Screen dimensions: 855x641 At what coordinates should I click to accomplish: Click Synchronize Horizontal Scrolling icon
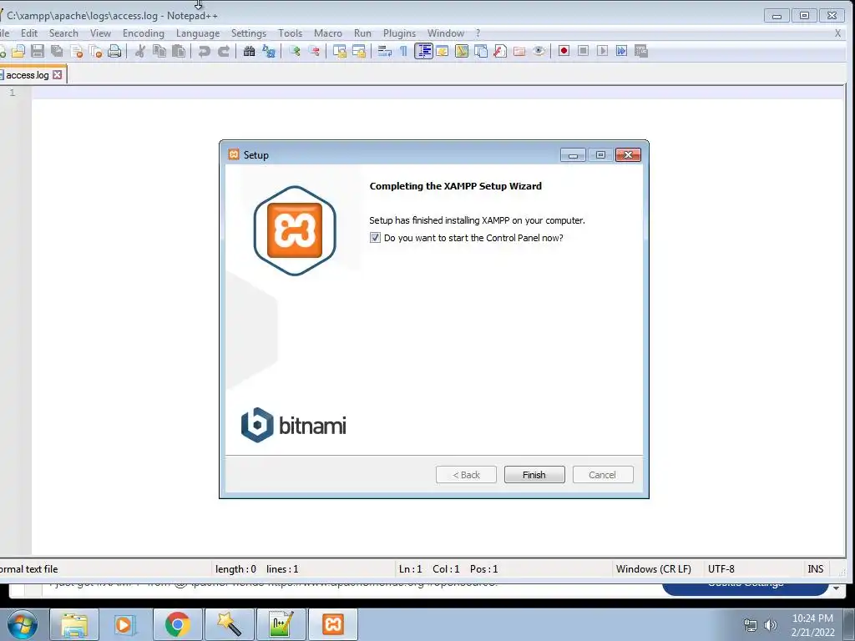[359, 51]
